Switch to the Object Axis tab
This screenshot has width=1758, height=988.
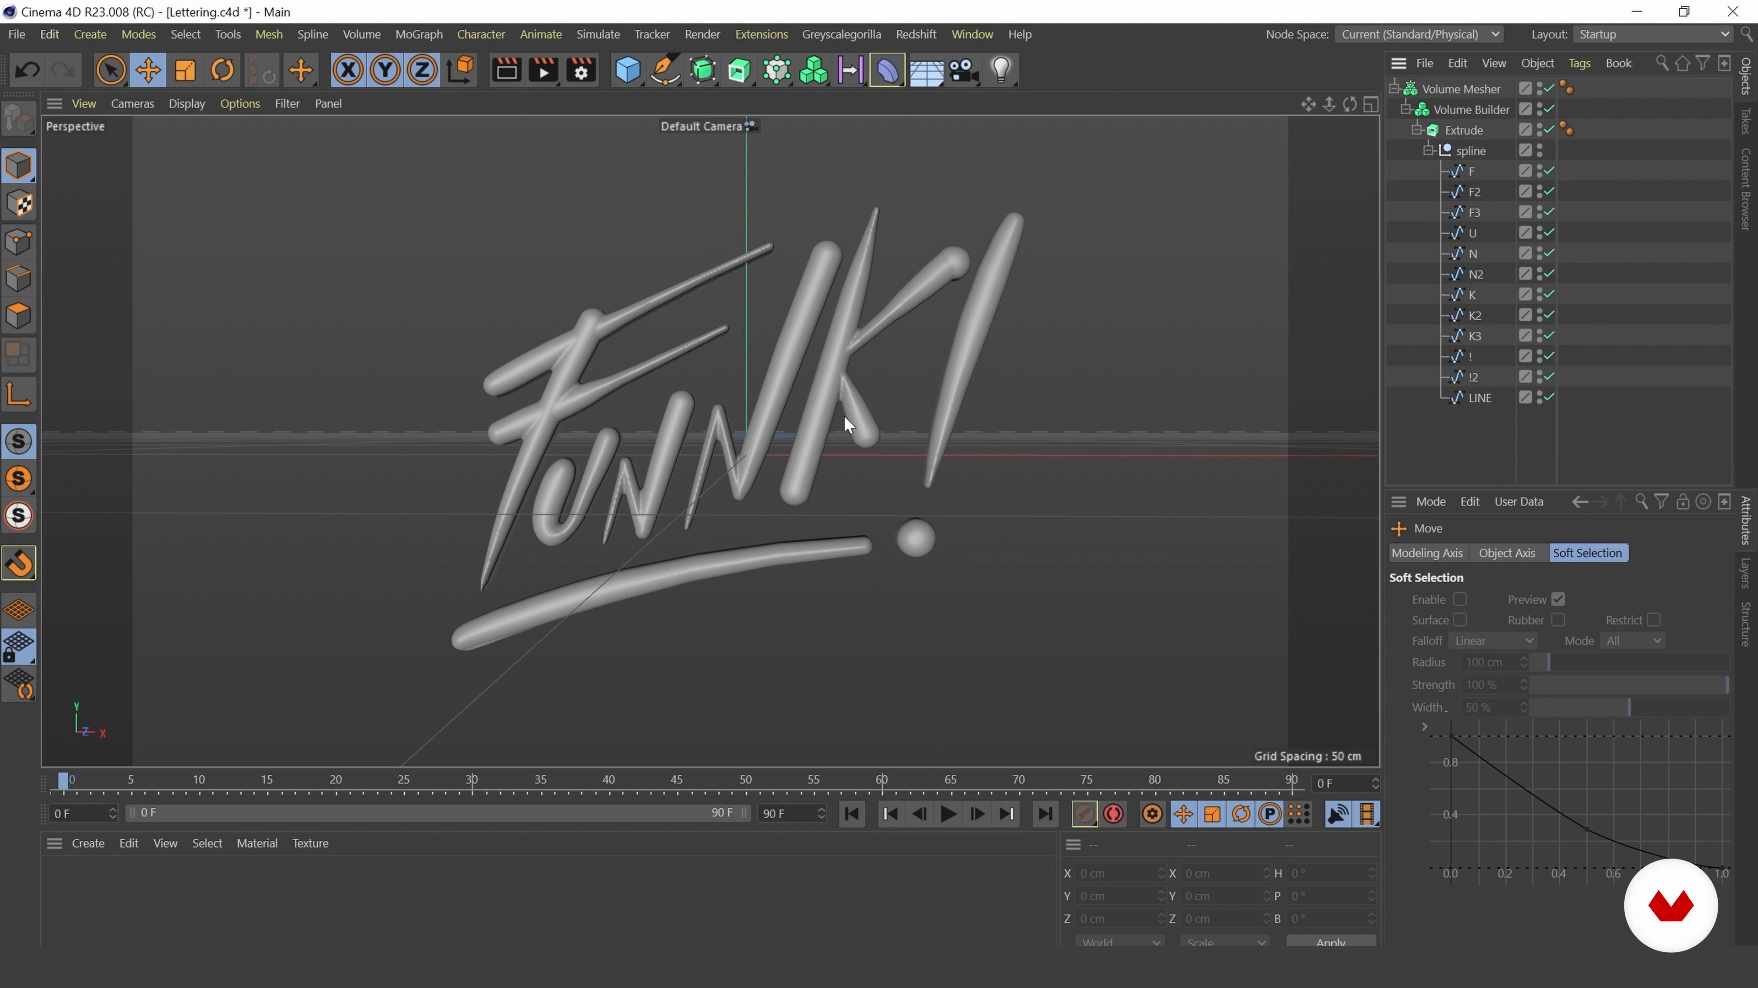(1506, 552)
